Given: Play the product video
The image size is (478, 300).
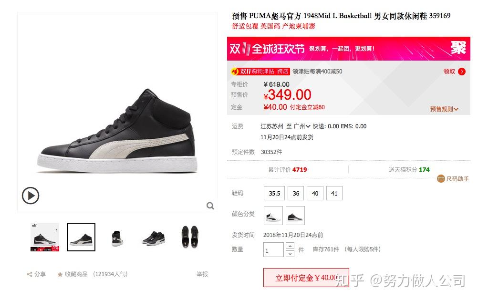Looking at the screenshot, I should pyautogui.click(x=31, y=196).
